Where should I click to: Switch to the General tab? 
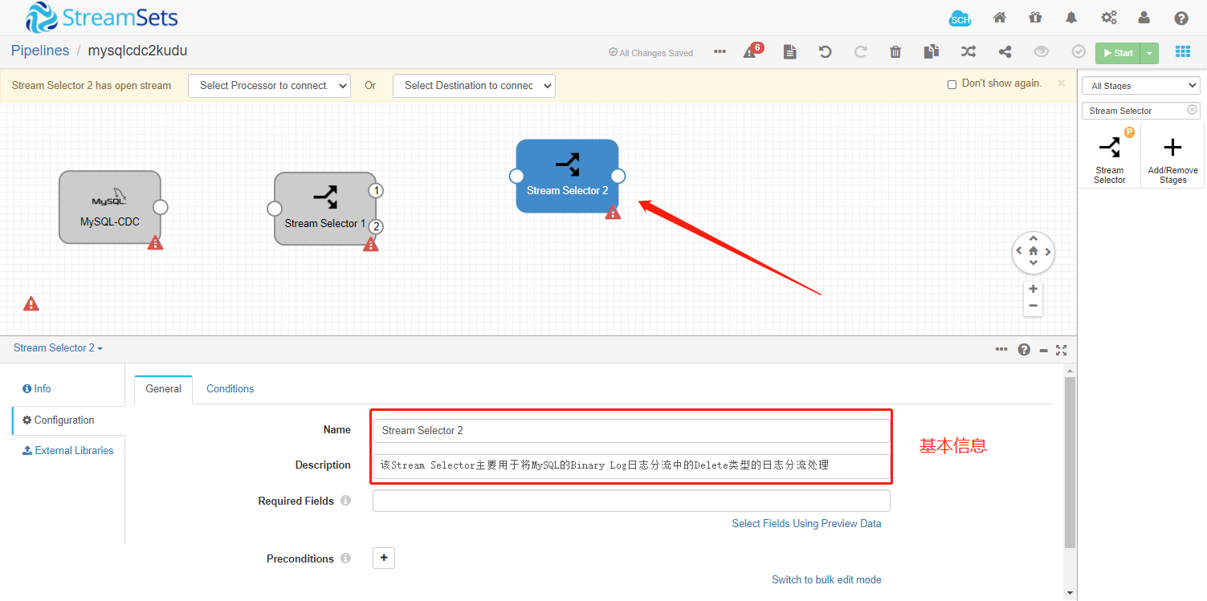[x=163, y=388]
